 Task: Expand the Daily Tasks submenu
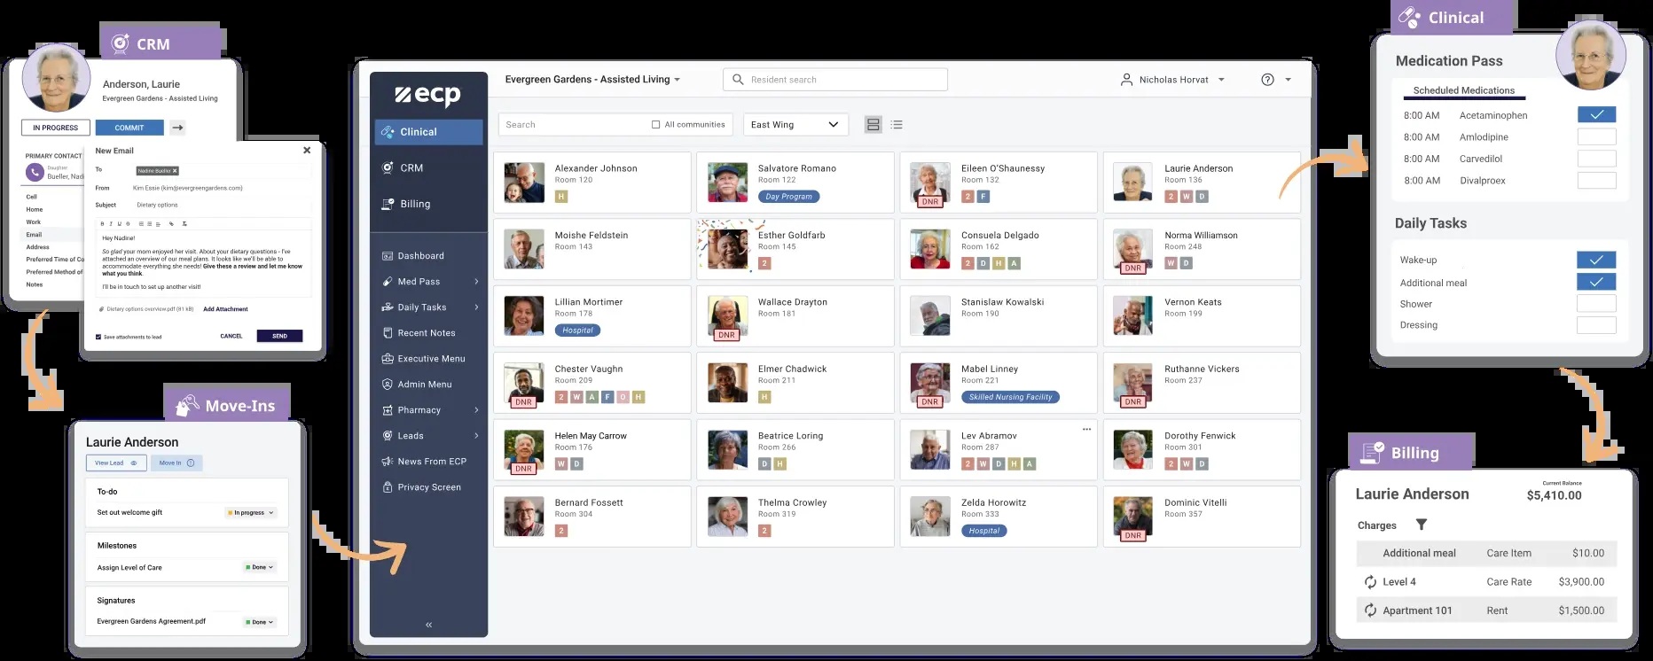pyautogui.click(x=476, y=307)
